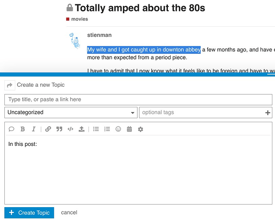The image size is (275, 219).
Task: Open stienman's user profile link
Action: click(x=99, y=35)
